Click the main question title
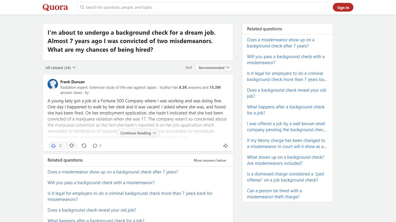This screenshot has width=396, height=222. pyautogui.click(x=132, y=41)
